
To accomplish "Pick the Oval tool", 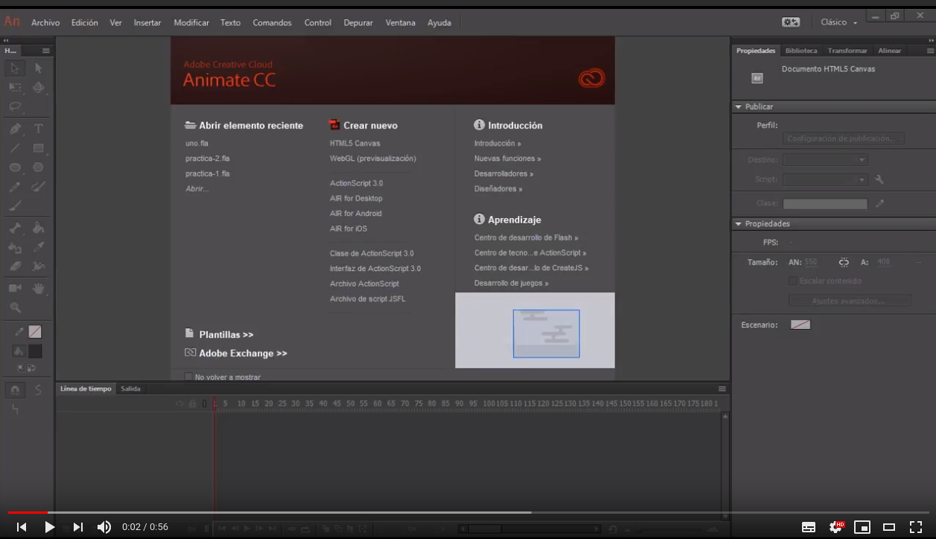I will pos(15,168).
